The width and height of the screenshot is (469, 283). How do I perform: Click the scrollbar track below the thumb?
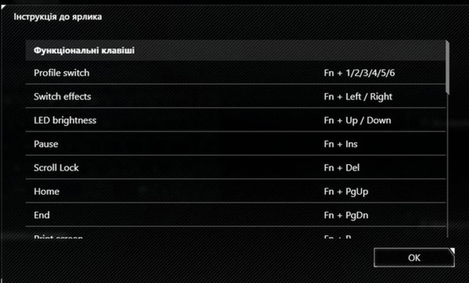pos(447,165)
